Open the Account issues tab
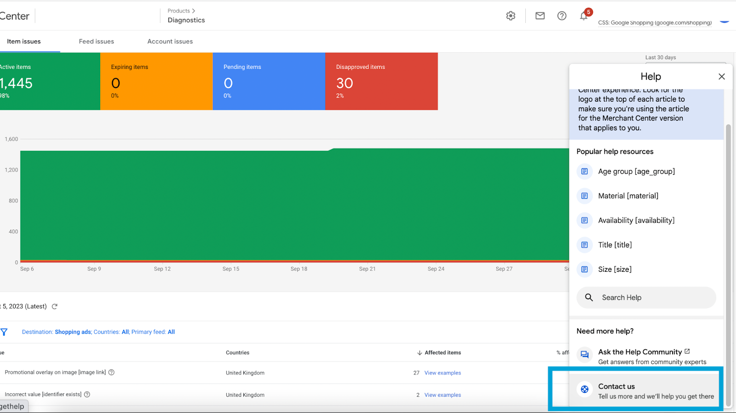This screenshot has height=413, width=736. pyautogui.click(x=170, y=41)
